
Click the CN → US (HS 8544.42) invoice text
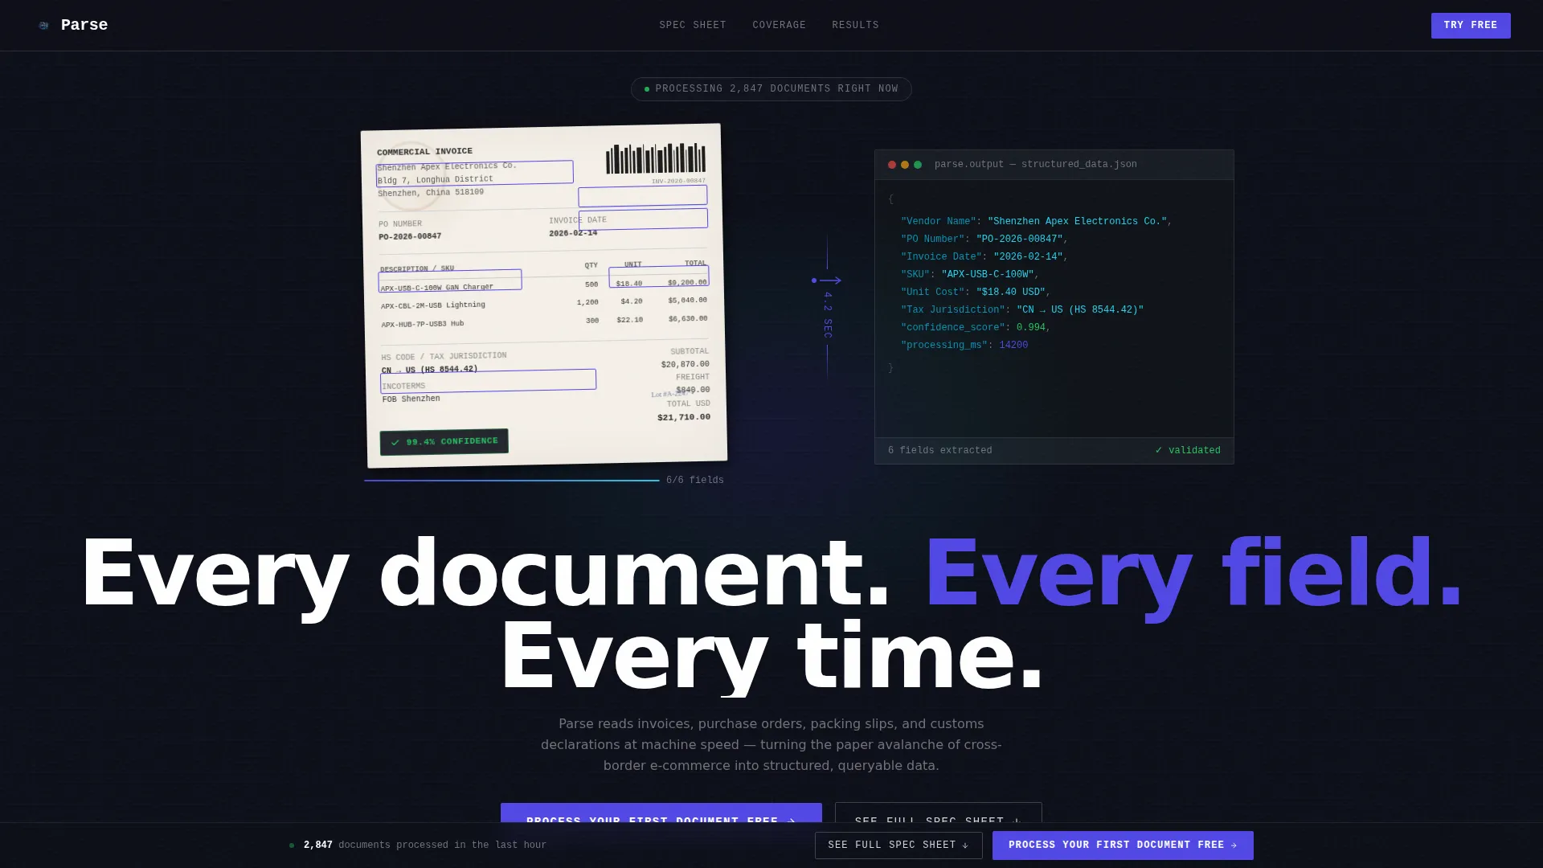coord(430,370)
